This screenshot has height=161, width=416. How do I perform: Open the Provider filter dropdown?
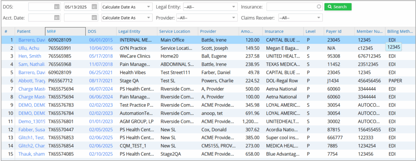[207, 18]
